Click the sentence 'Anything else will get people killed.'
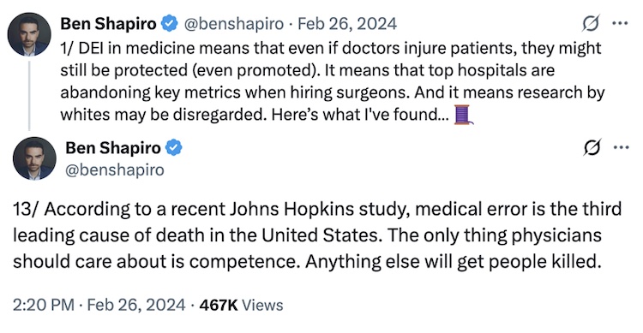This screenshot has height=333, width=643. [454, 261]
